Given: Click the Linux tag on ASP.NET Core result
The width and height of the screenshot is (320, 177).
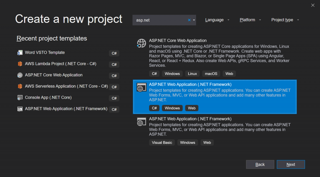Looking at the screenshot, I should tap(192, 74).
